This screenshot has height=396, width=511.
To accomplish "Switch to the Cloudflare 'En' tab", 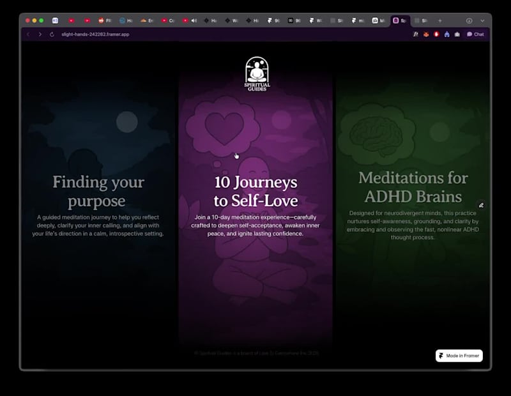I will click(147, 20).
